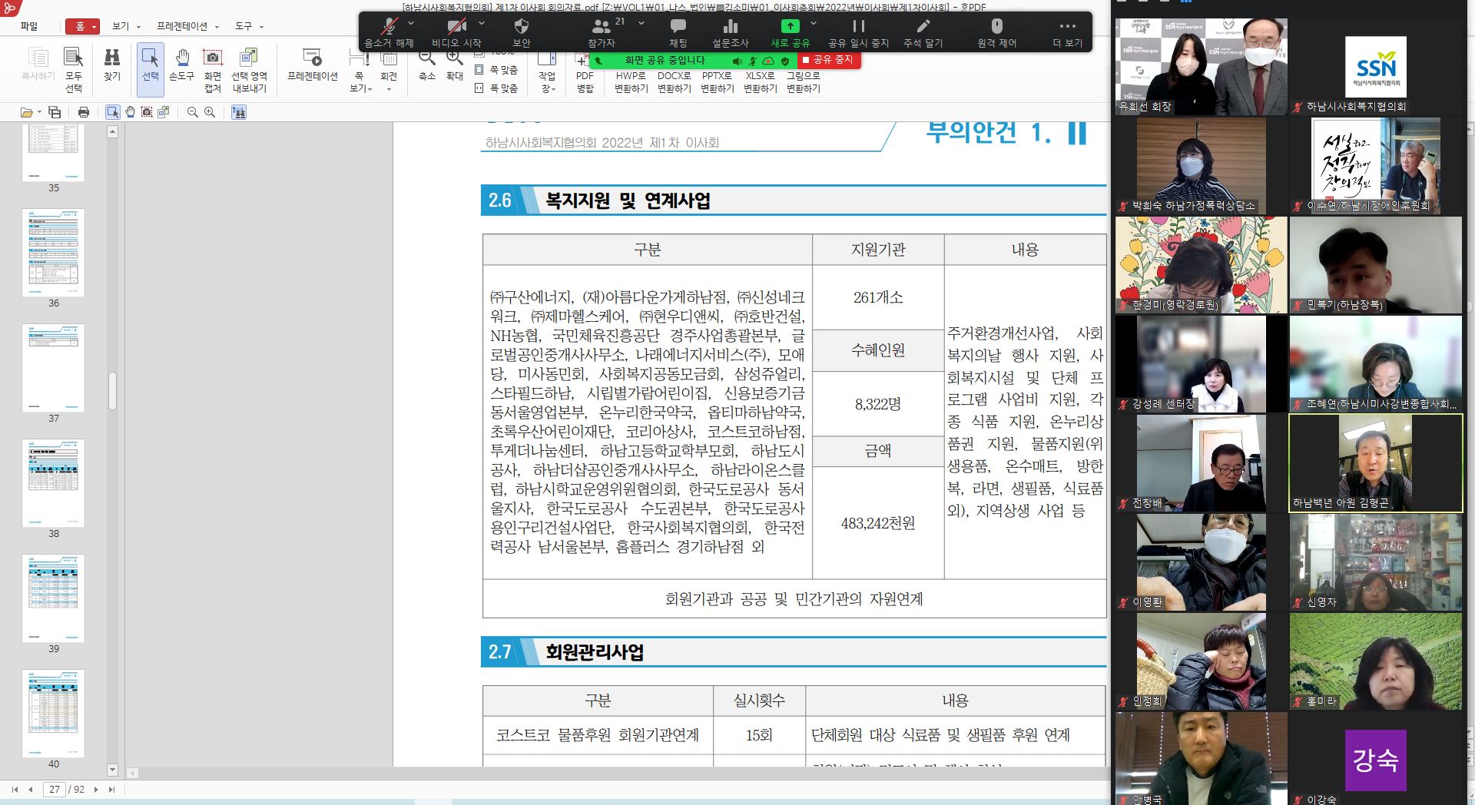Click the 주석 달기 annotate pencil

(x=923, y=33)
